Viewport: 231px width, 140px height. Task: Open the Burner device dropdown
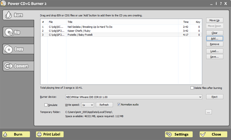click(134, 97)
